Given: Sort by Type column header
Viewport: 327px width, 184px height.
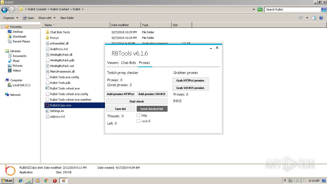Looking at the screenshot, I should 156,25.
